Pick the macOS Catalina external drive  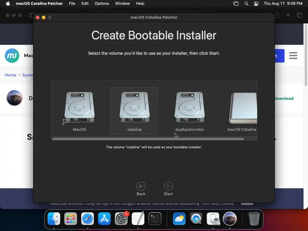coord(243,108)
